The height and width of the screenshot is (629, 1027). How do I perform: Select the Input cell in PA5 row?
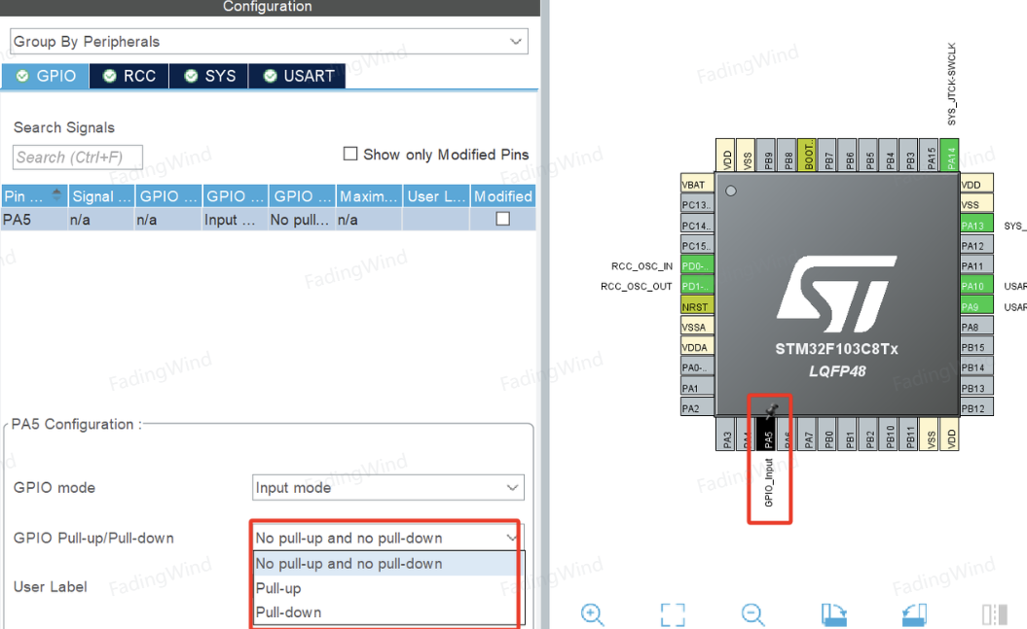236,220
